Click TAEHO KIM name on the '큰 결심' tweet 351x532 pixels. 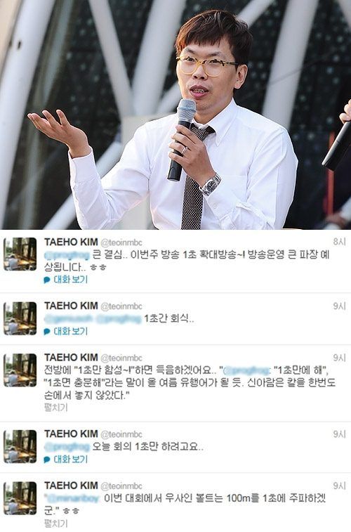(71, 242)
